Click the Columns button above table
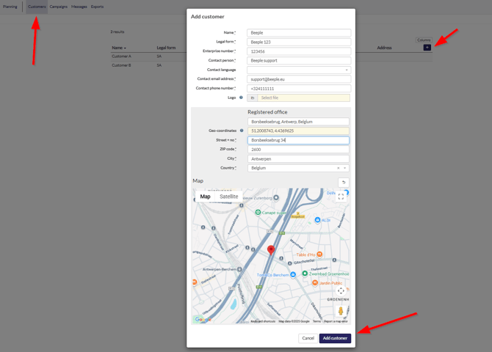492x352 pixels. coord(424,40)
